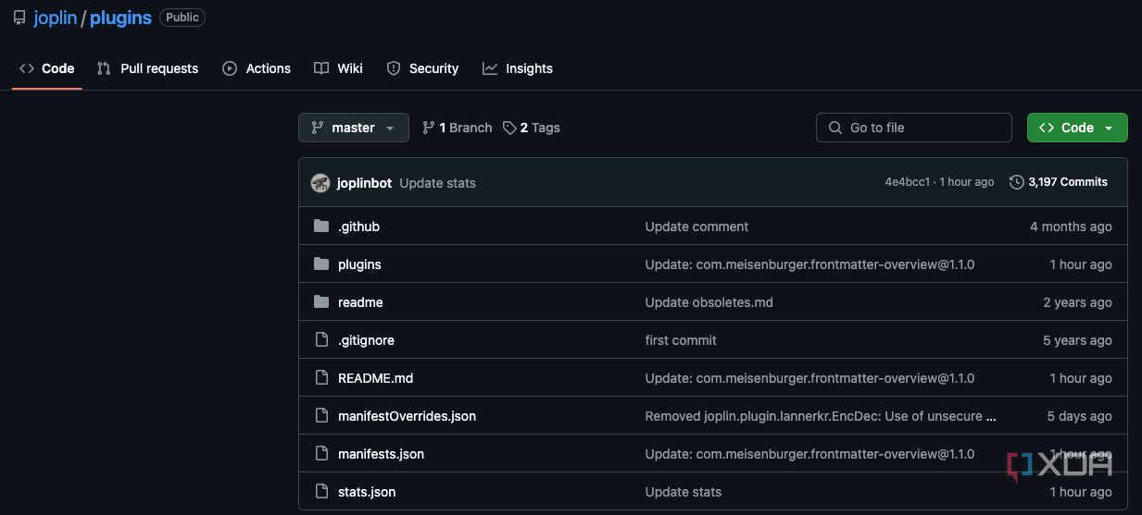Click the '4 months ago' timestamp
1142x515 pixels.
(1071, 227)
